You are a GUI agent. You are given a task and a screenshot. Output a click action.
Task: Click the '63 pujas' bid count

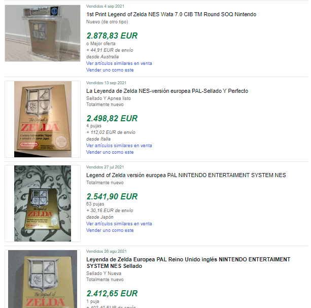[x=95, y=204]
